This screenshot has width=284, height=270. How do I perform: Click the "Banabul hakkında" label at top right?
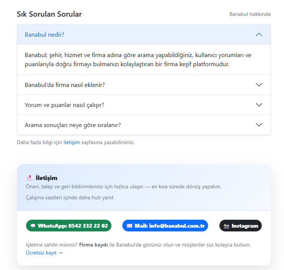tap(250, 14)
